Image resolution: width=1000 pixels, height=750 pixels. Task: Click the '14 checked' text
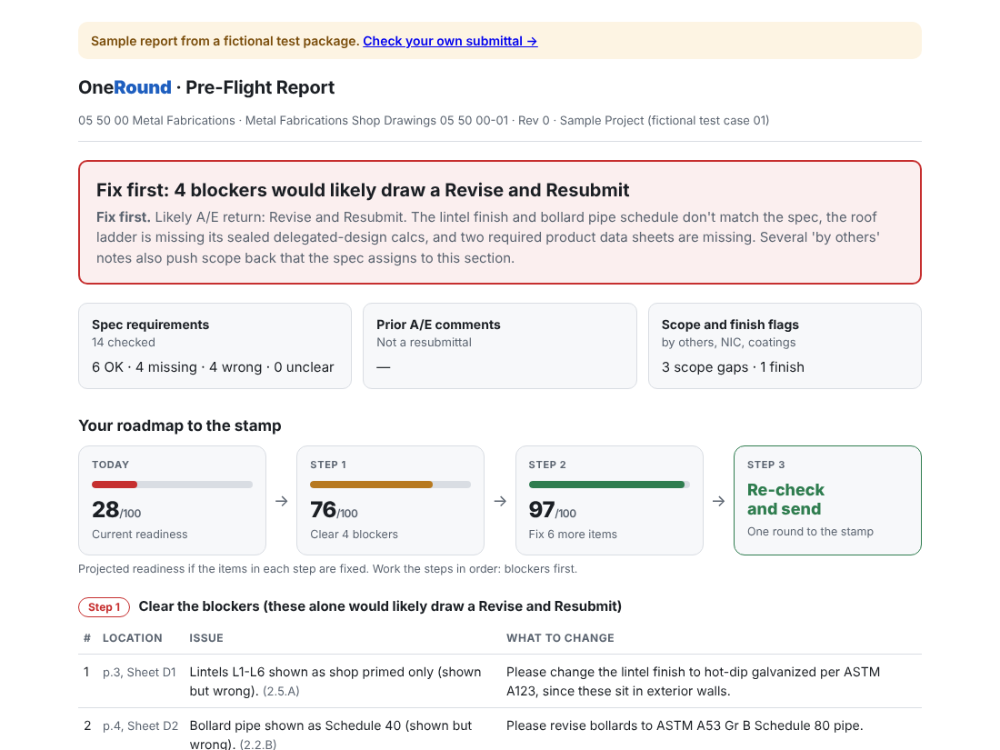point(123,343)
